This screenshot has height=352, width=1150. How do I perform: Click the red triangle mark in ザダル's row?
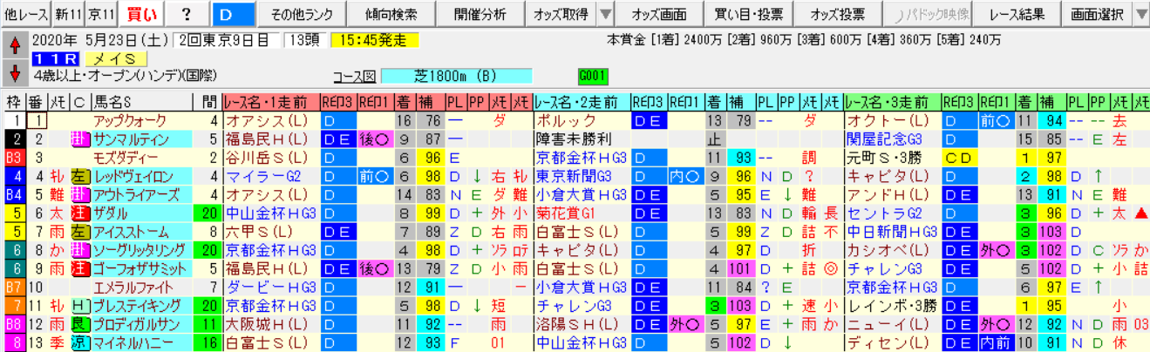click(1141, 214)
